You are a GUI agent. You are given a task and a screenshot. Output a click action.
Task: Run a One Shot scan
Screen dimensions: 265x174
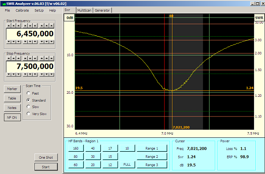46,157
